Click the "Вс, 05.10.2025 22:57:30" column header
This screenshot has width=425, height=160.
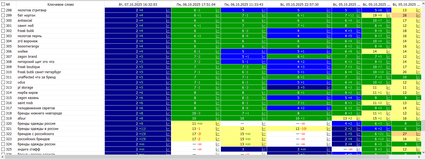299,5
